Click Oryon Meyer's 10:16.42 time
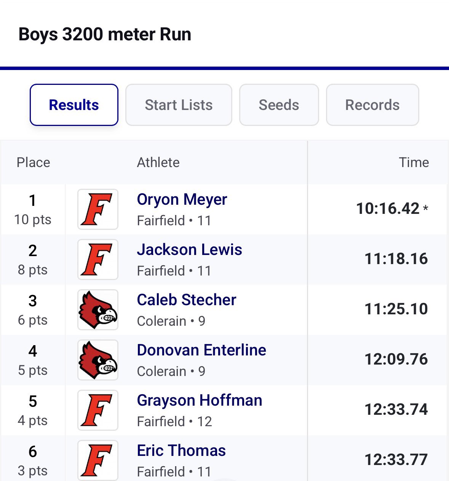 coord(388,209)
